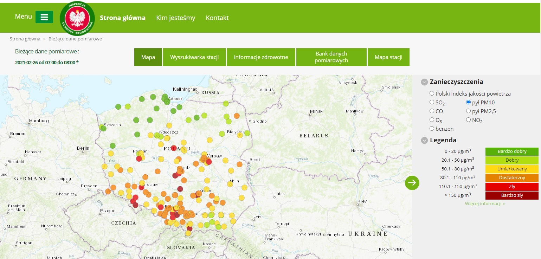Select the O3 ozone radio button
The height and width of the screenshot is (259, 541).
(432, 120)
